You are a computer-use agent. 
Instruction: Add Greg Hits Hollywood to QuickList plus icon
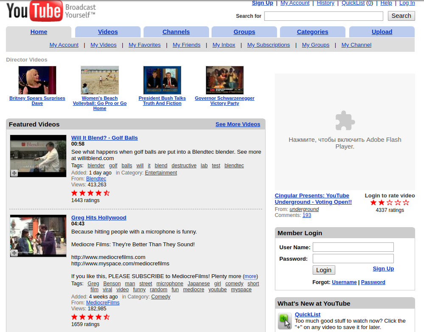coord(14,253)
